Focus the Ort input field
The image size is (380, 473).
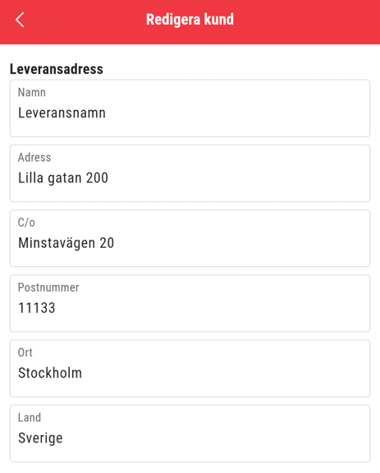coord(190,369)
